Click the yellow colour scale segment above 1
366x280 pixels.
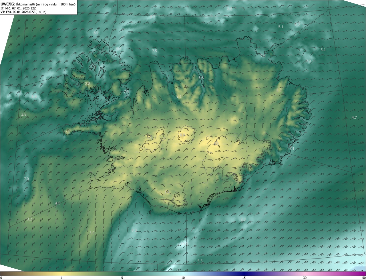(x=61, y=273)
